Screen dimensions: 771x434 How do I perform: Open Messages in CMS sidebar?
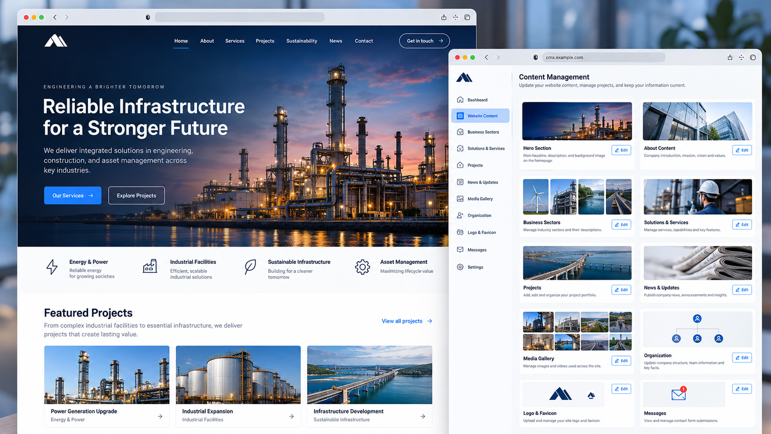[x=472, y=250]
